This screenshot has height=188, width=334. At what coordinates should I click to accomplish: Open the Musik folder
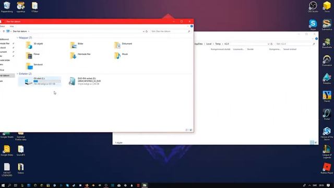pyautogui.click(x=121, y=55)
